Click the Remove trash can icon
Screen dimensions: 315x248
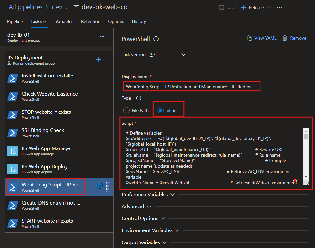coord(285,38)
